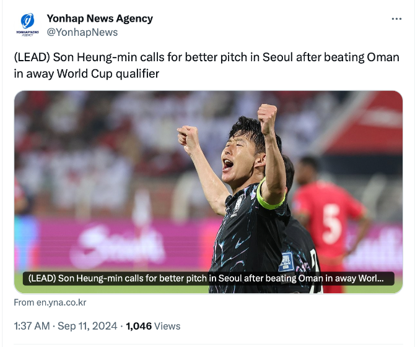Click the Yonhap News Agency profile avatar
415x347 pixels.
[x=27, y=25]
